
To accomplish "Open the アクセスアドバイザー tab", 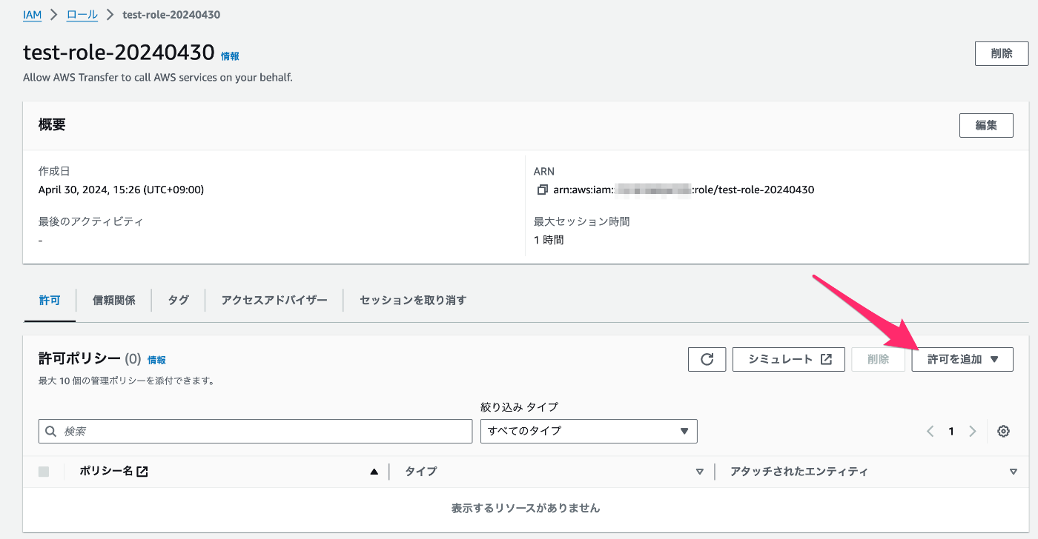I will point(274,301).
